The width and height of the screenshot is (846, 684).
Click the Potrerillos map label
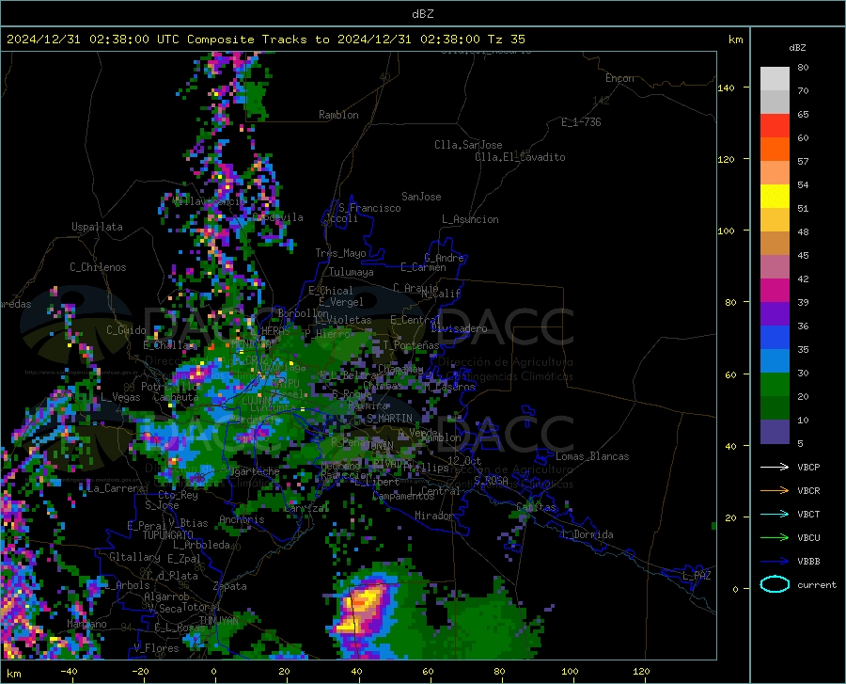172,387
